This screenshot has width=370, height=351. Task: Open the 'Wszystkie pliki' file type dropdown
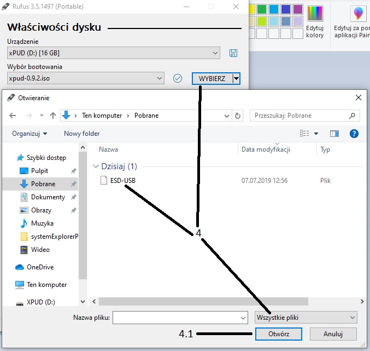(306, 318)
